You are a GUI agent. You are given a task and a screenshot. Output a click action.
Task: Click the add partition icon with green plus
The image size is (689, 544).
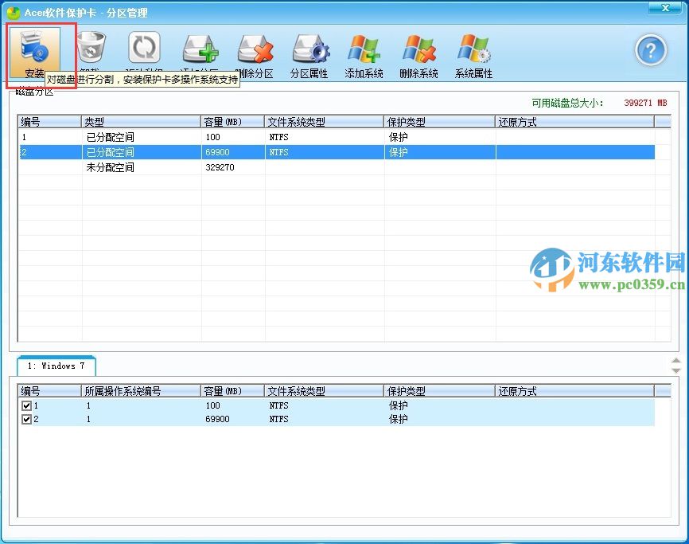click(200, 49)
